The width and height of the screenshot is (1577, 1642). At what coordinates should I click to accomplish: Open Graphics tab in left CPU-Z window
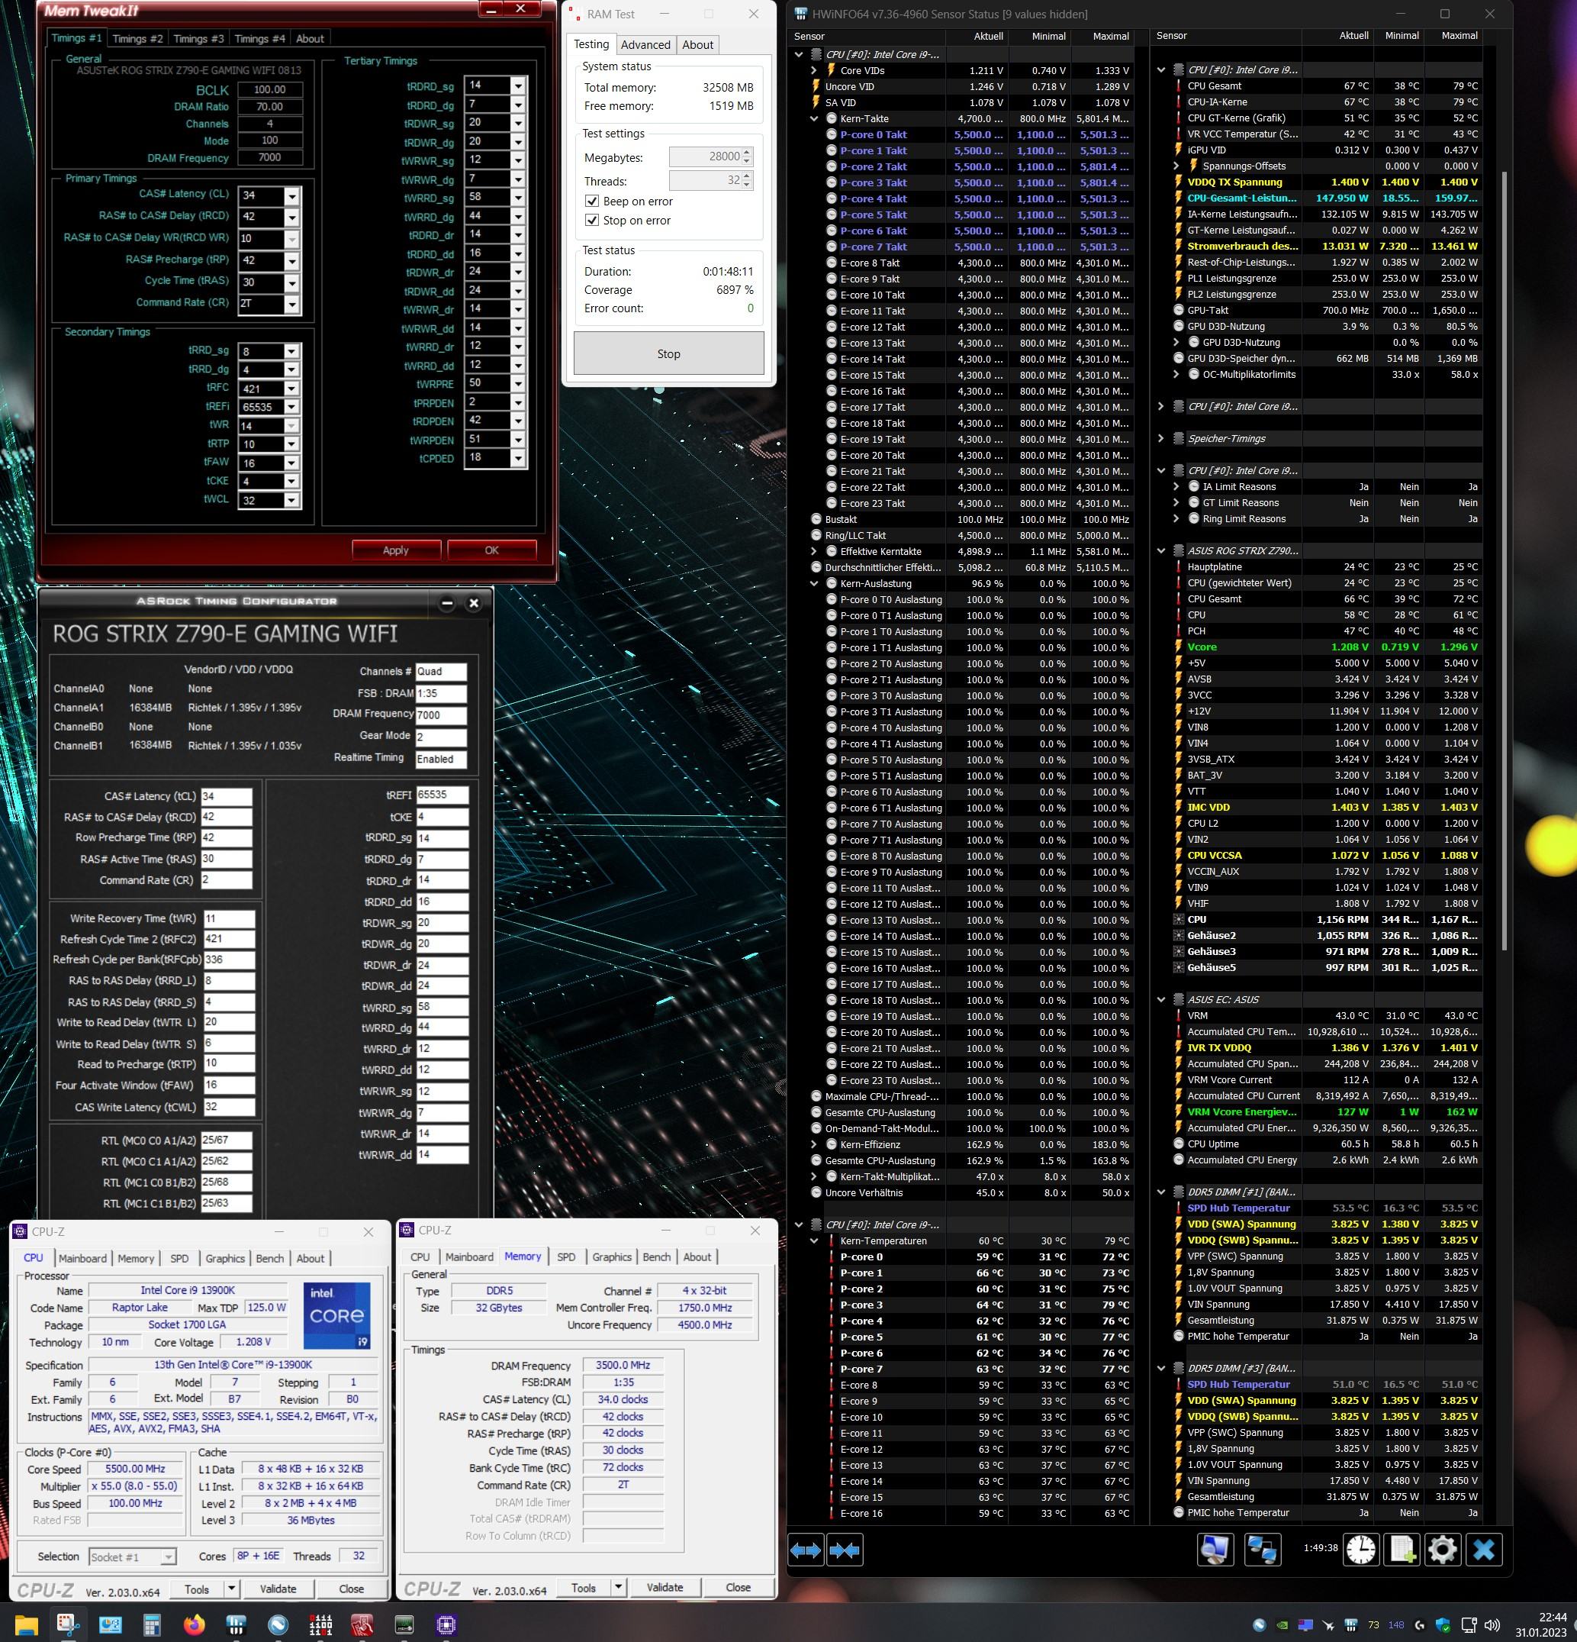click(x=224, y=1258)
